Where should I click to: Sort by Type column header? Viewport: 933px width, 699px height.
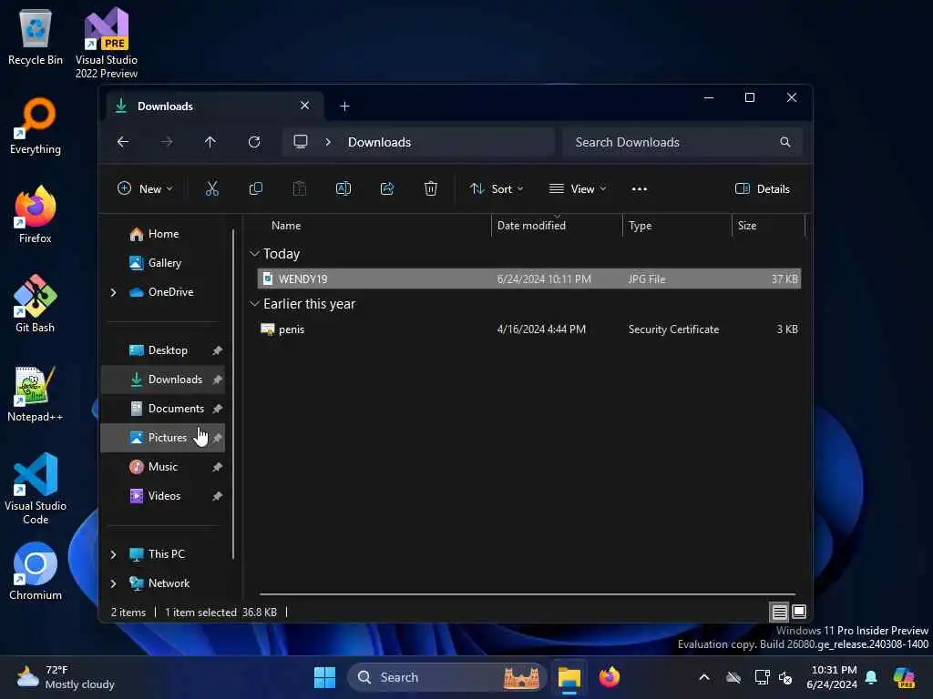(677, 226)
